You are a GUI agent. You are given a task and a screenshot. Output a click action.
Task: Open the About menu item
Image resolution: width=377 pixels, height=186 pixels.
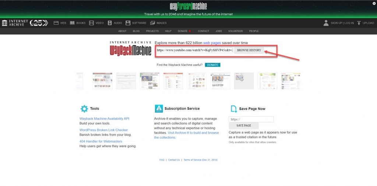coord(122,31)
